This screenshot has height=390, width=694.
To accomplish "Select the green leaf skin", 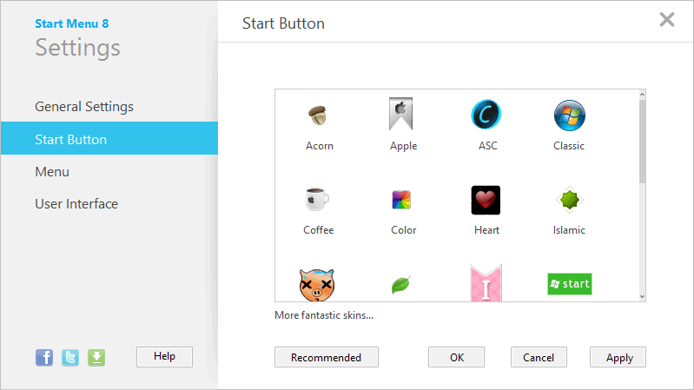I will pyautogui.click(x=401, y=285).
